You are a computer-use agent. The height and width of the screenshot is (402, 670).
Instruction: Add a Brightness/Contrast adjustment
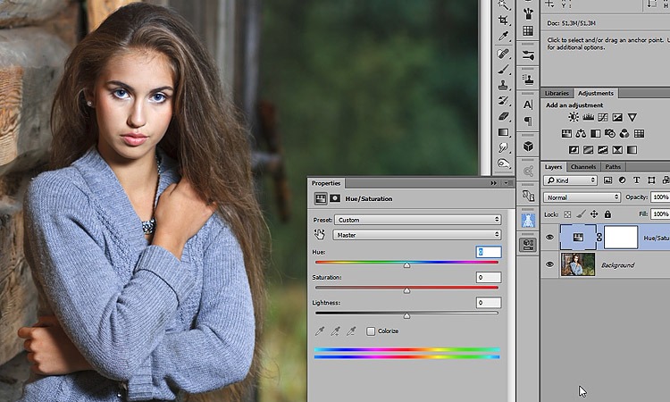point(574,117)
